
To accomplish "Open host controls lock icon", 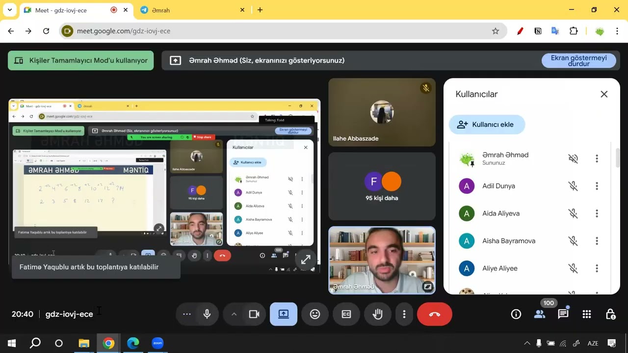I will point(610,314).
